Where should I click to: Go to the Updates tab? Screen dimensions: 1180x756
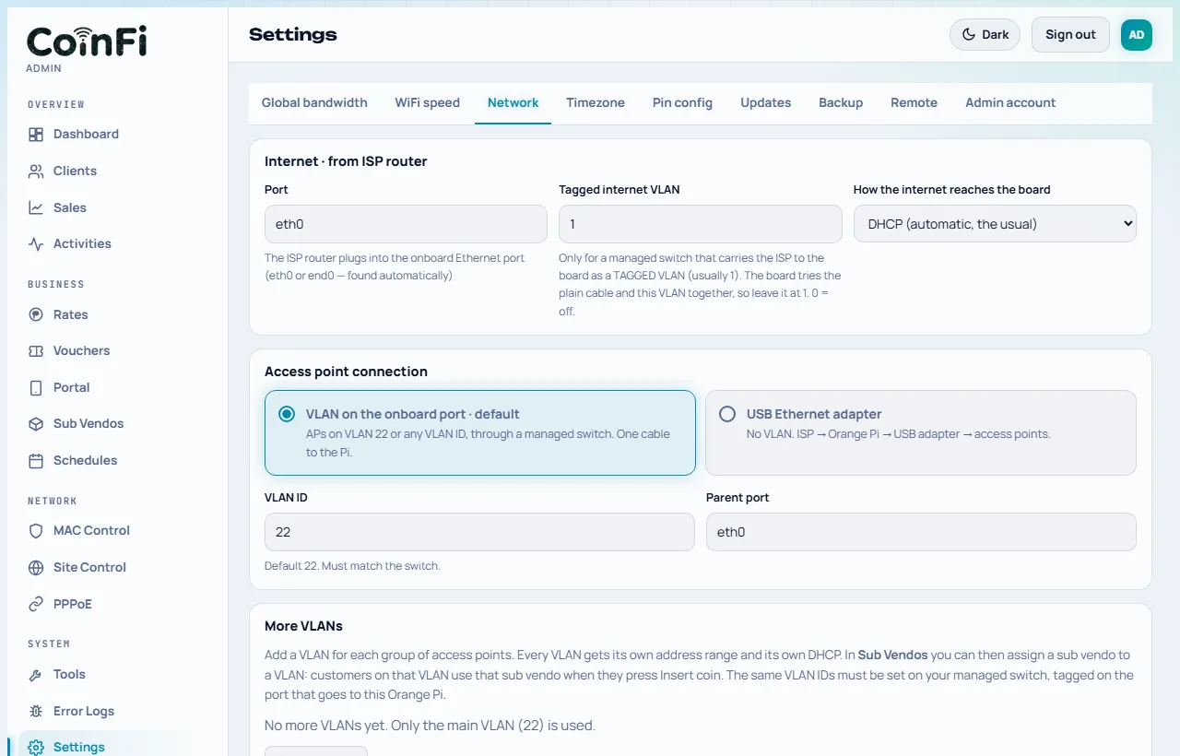(x=766, y=102)
